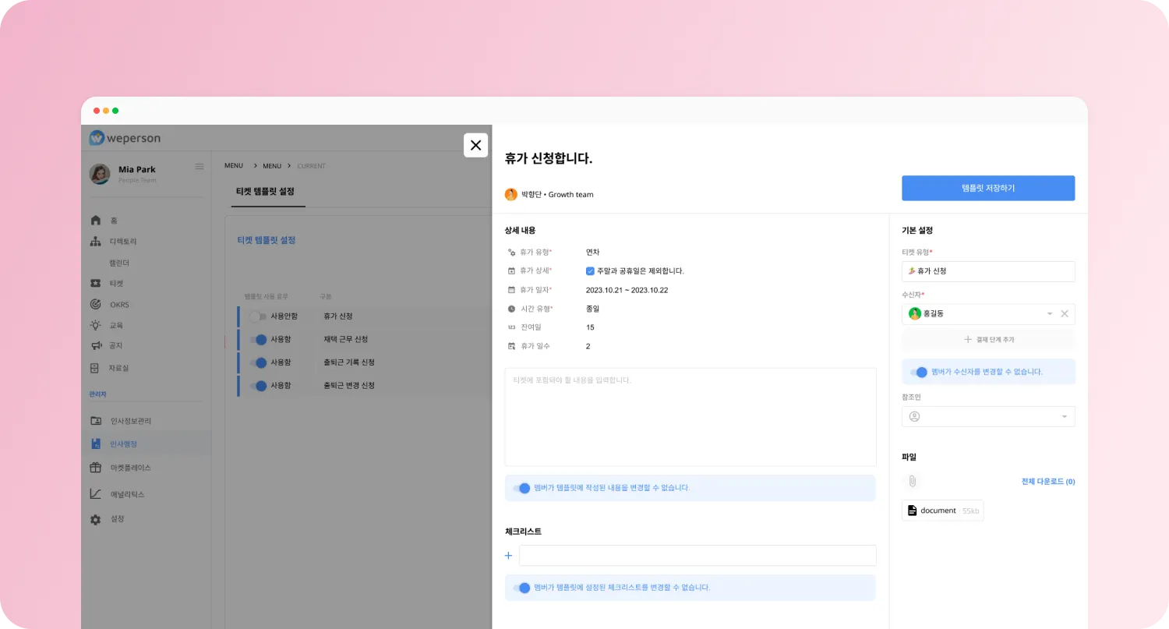
Task: Click 전체 다운로드 (0) link
Action: 1048,482
